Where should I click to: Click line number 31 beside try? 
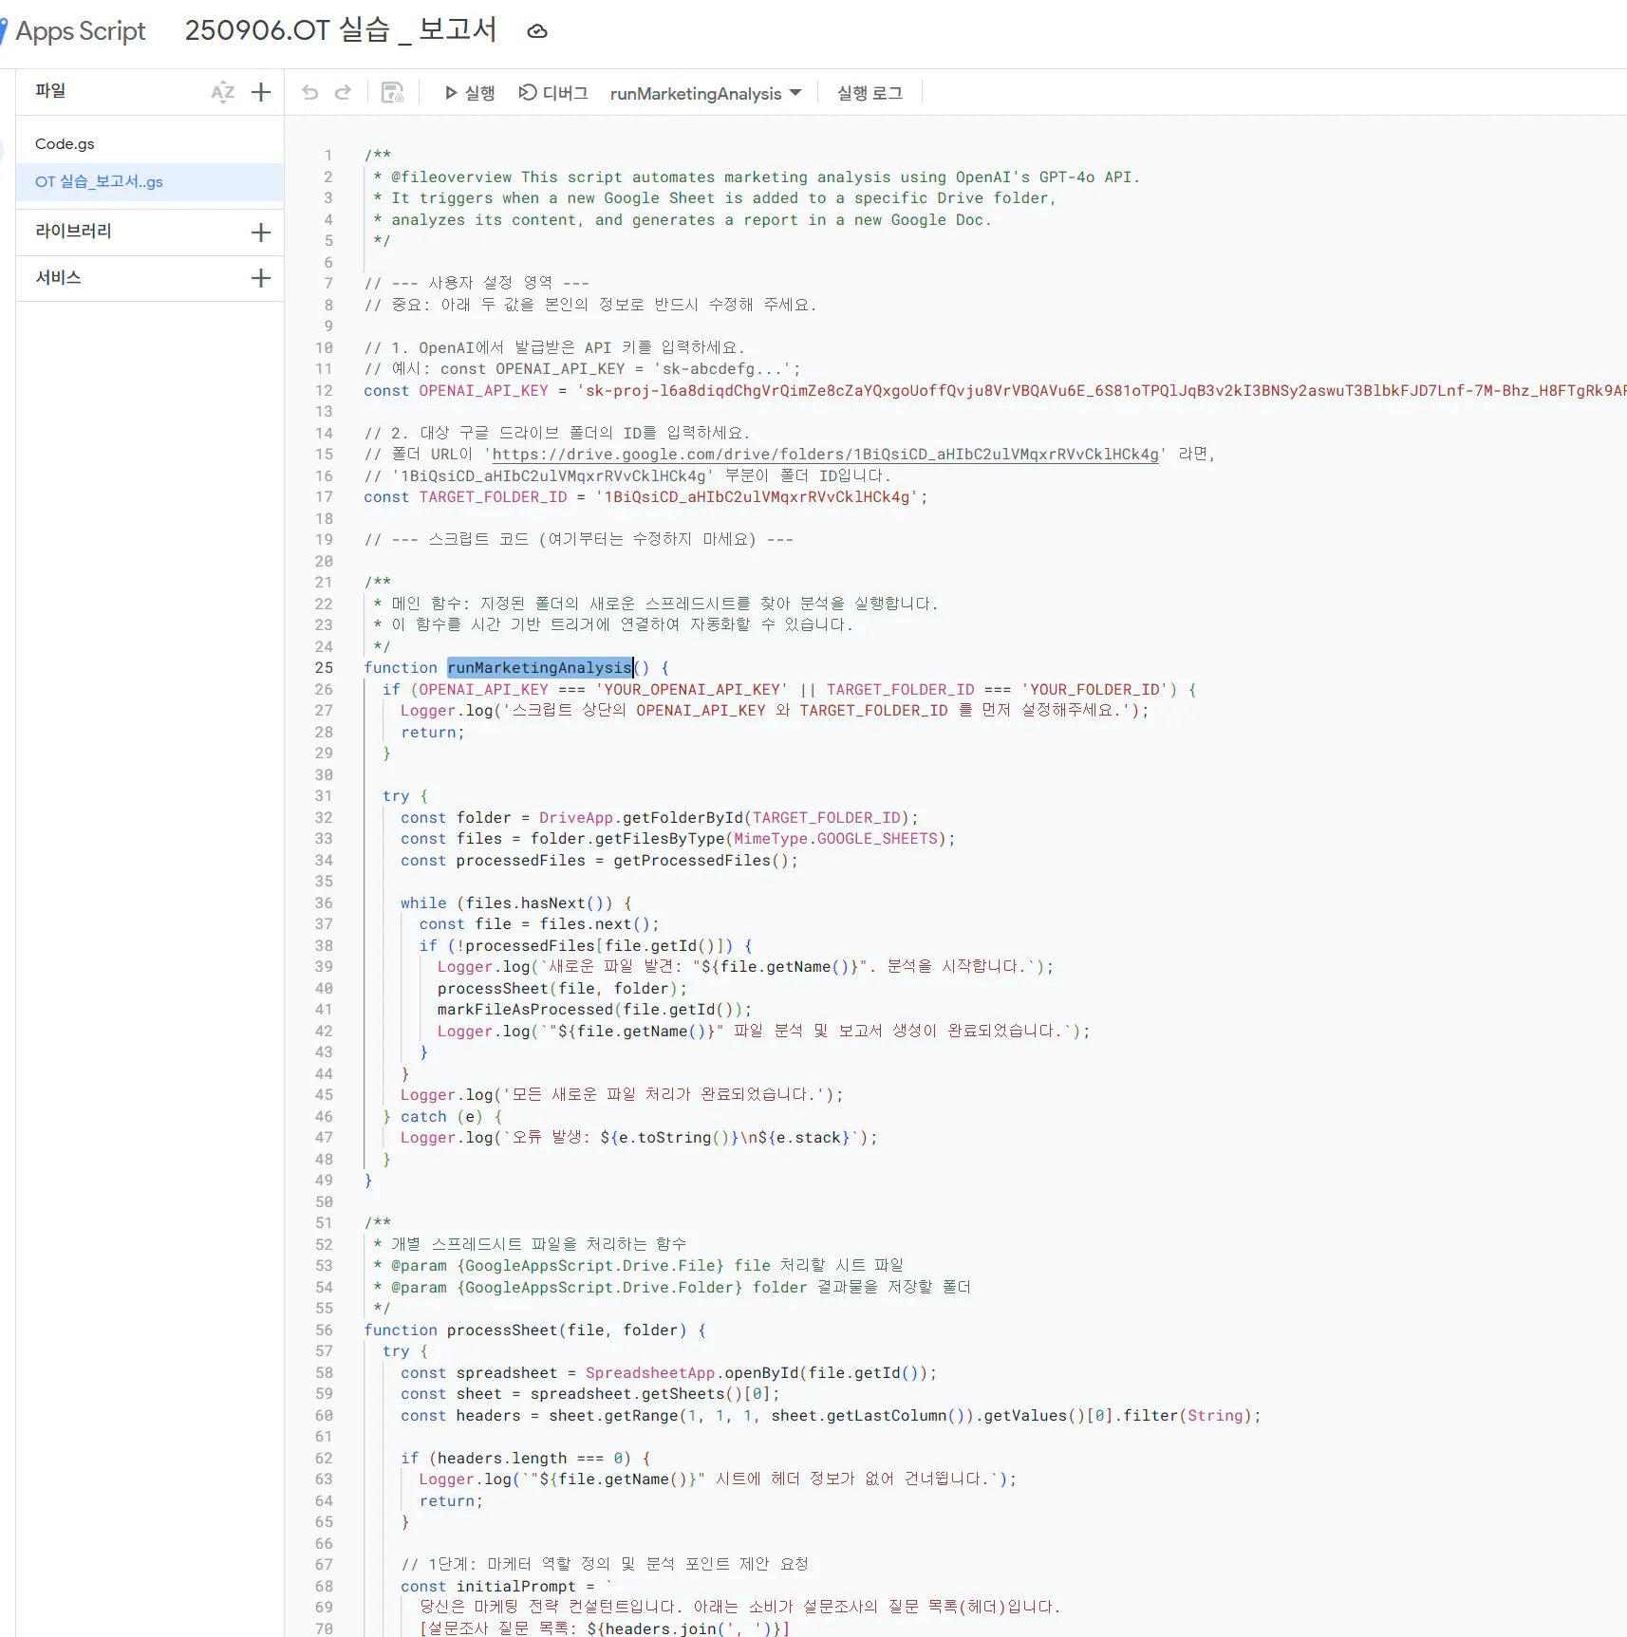click(x=325, y=796)
